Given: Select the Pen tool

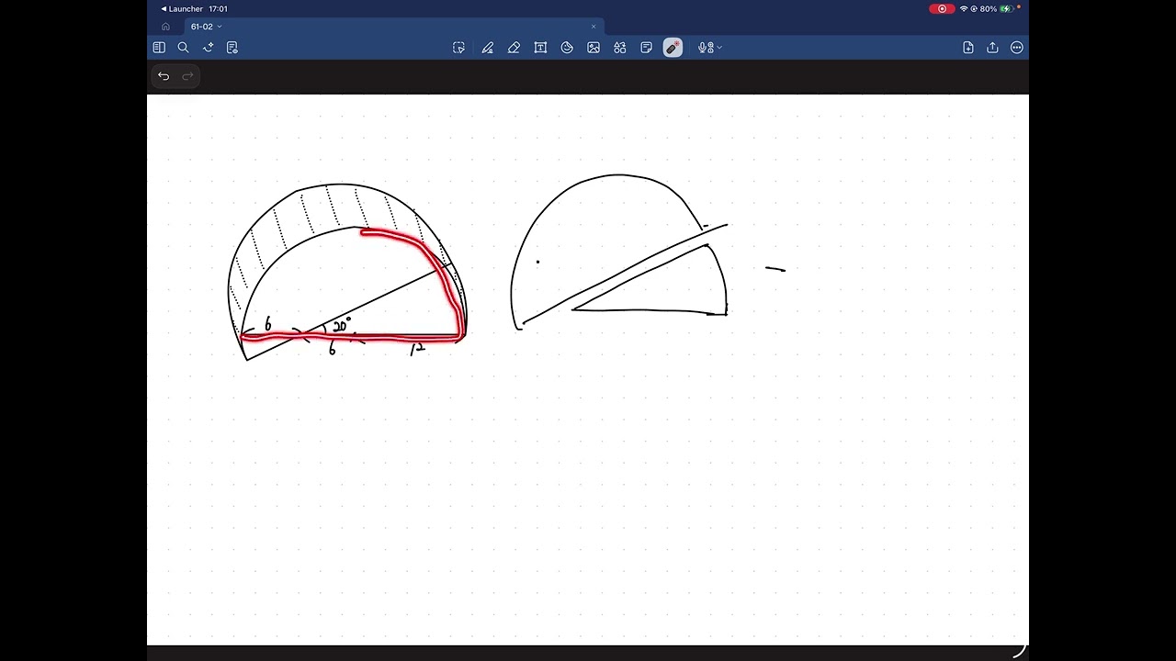Looking at the screenshot, I should click(487, 48).
